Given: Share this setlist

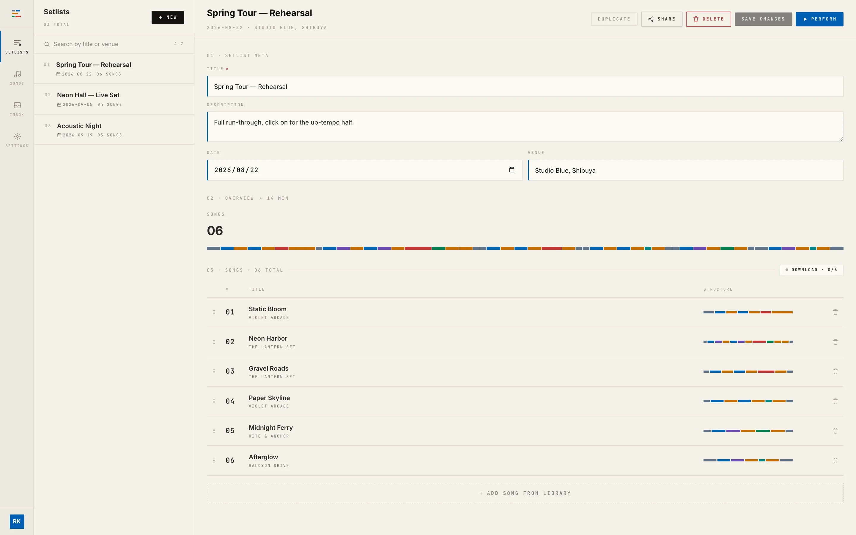Looking at the screenshot, I should tap(661, 19).
